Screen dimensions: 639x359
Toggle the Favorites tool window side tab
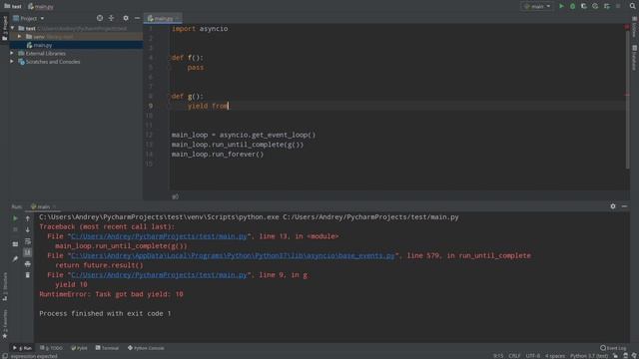[x=4, y=324]
